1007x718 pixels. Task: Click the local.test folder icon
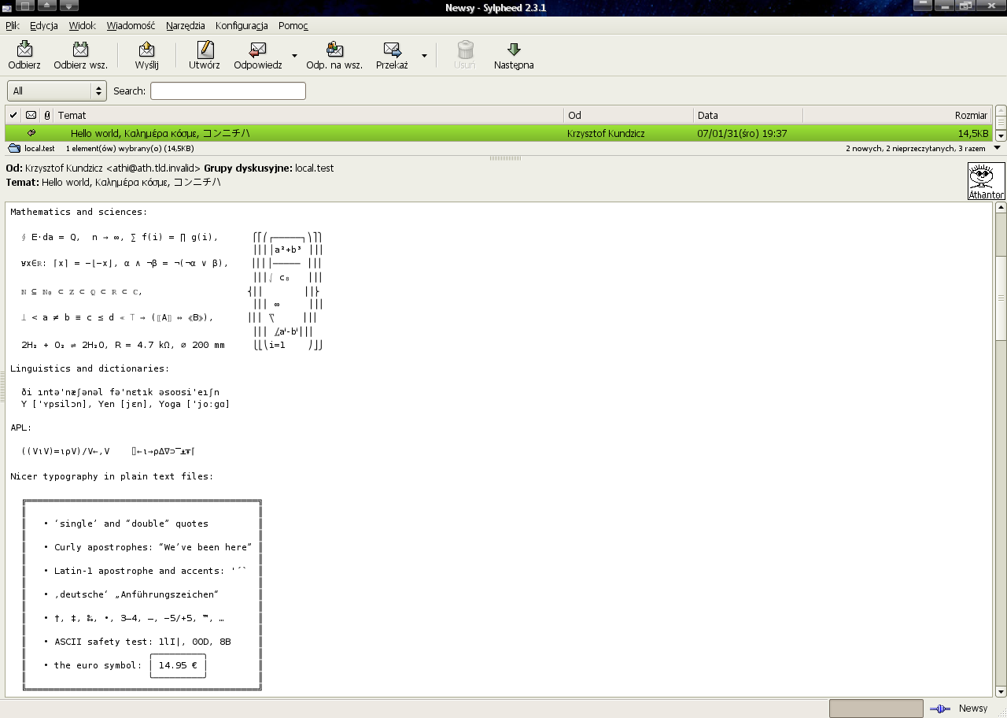(14, 148)
